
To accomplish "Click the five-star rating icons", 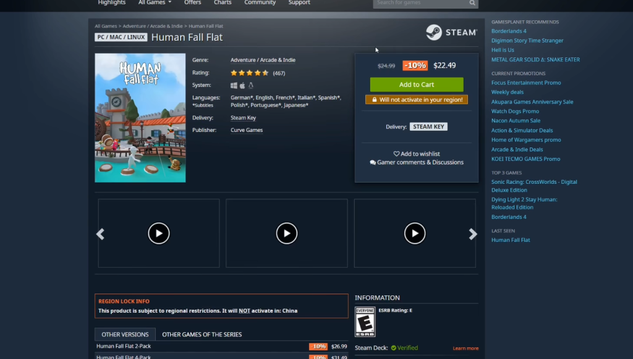I will point(250,73).
